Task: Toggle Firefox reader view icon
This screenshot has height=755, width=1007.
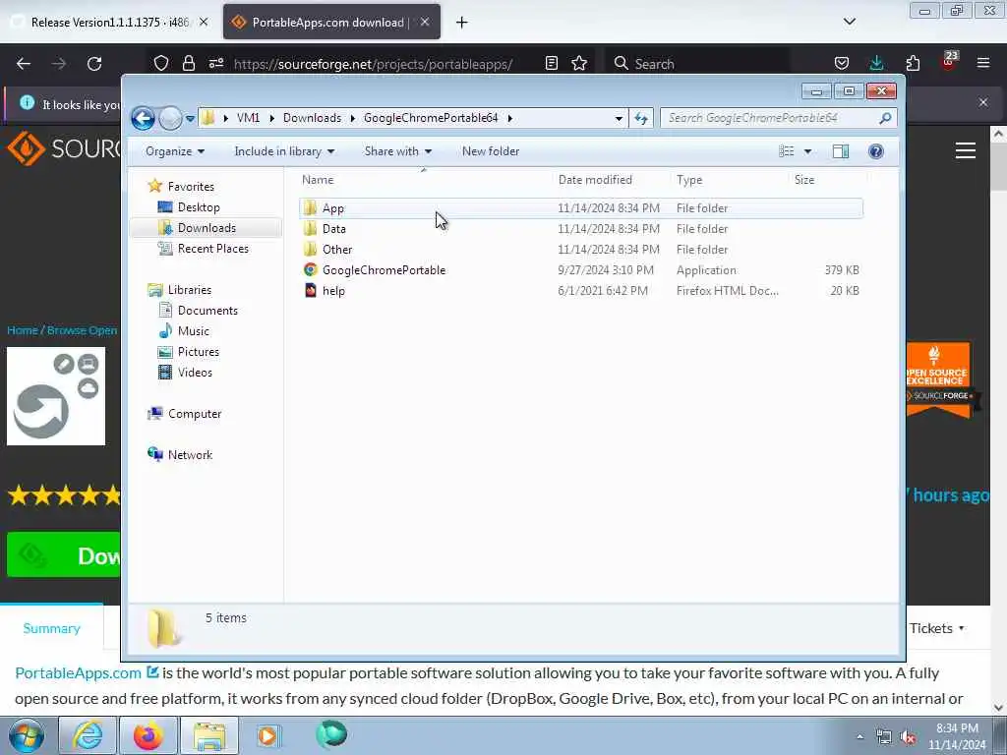Action: click(x=551, y=64)
